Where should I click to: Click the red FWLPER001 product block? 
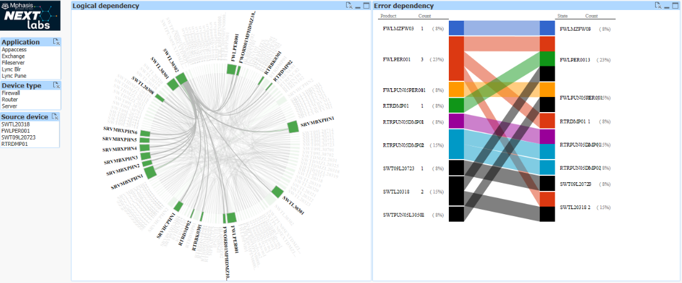(456, 59)
